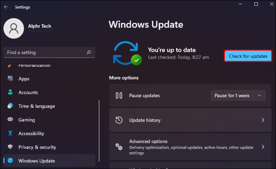Image resolution: width=276 pixels, height=169 pixels.
Task: Maximize the Settings window
Action: click(256, 4)
